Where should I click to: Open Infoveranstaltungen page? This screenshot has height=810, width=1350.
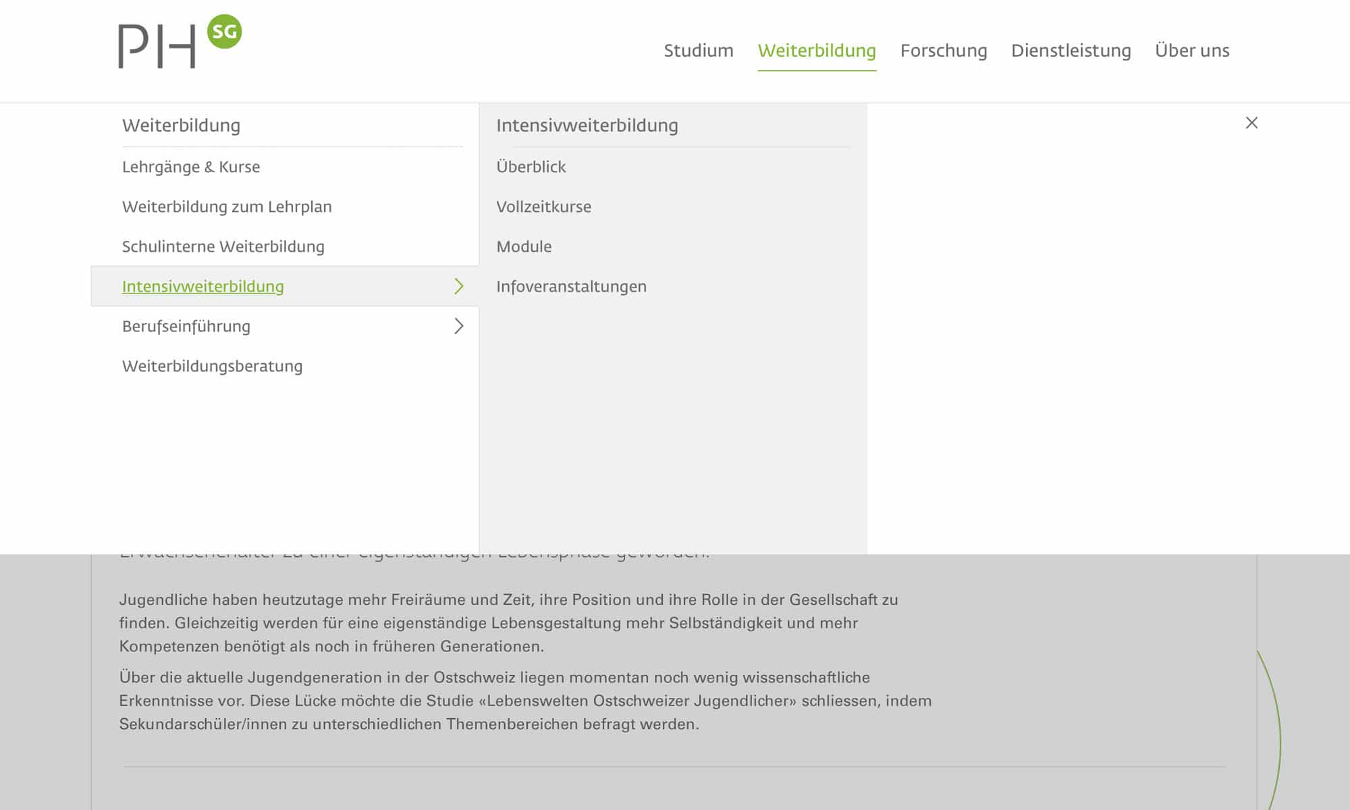click(x=571, y=286)
